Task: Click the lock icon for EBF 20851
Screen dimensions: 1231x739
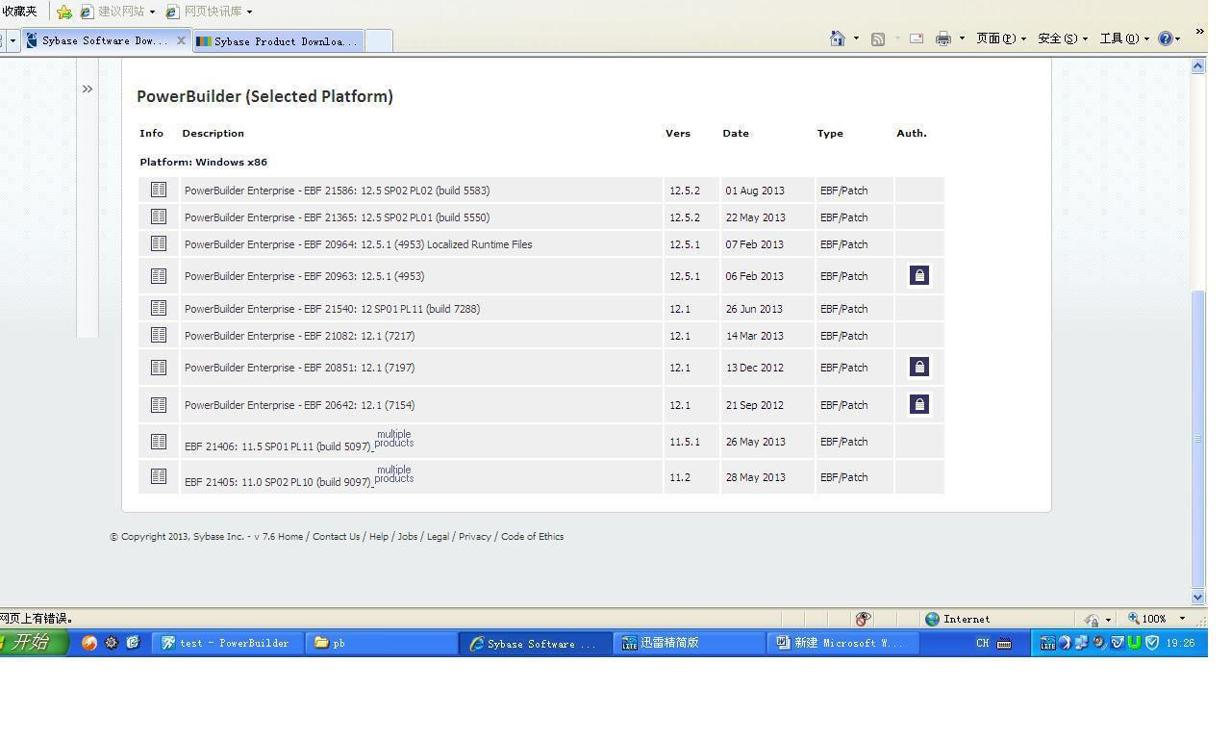Action: tap(919, 368)
